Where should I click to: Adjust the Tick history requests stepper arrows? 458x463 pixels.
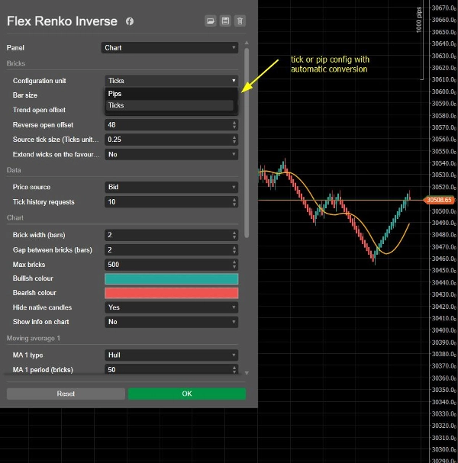(234, 202)
